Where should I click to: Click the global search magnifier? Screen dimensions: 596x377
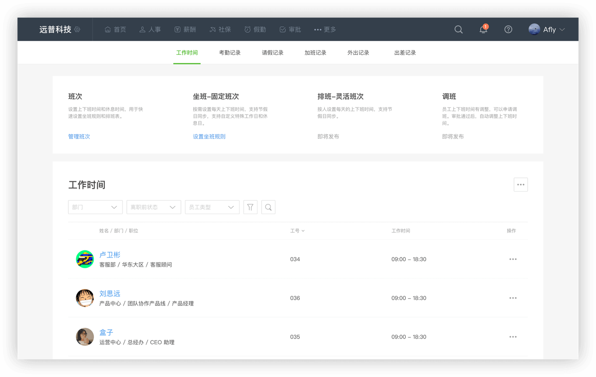click(x=458, y=29)
